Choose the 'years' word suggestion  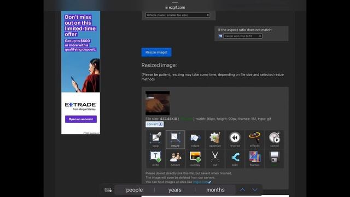pos(175,190)
